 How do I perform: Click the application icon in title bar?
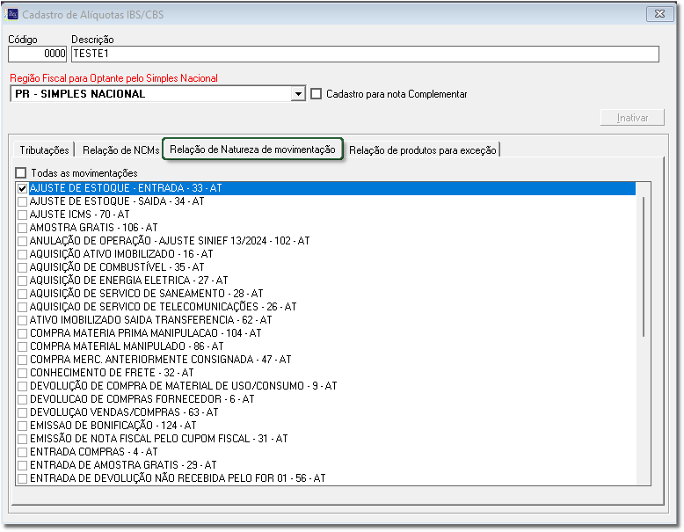point(11,14)
